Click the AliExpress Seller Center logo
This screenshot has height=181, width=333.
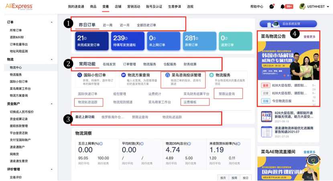[19, 6]
